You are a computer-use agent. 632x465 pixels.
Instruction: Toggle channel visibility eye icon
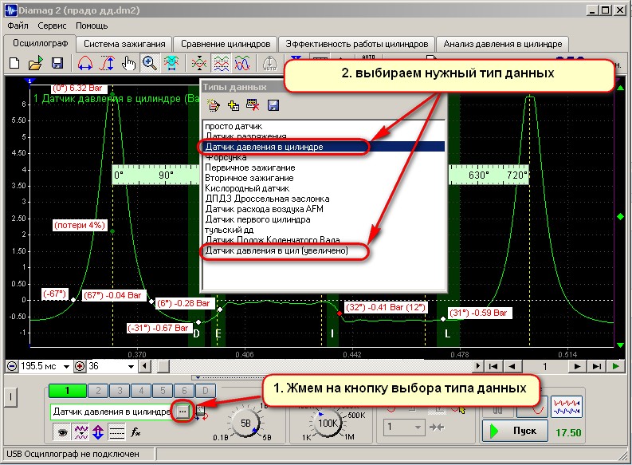click(62, 432)
